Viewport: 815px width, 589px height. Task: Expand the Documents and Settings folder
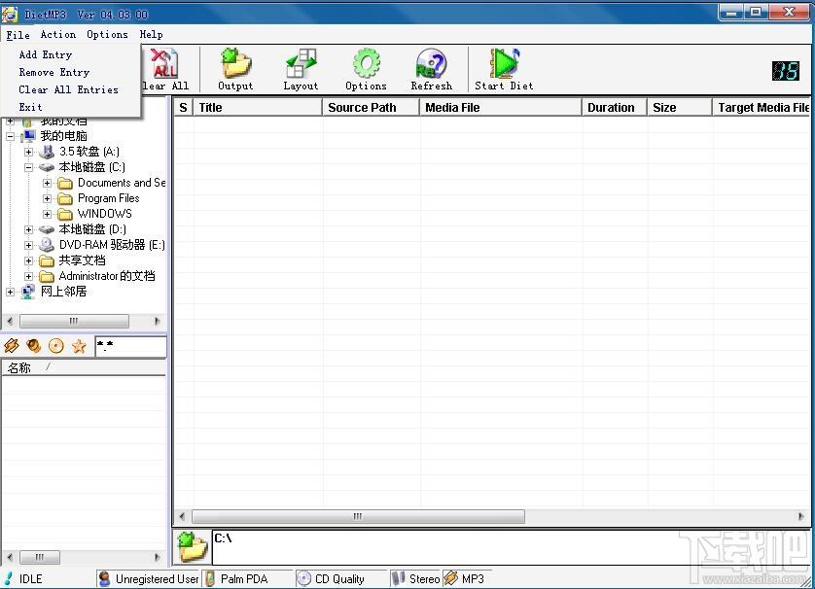[x=48, y=184]
